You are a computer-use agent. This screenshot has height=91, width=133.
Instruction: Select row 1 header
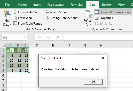[x=3, y=50]
